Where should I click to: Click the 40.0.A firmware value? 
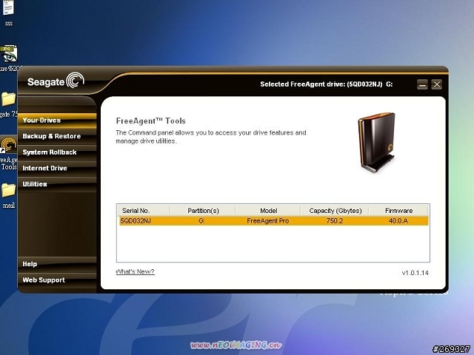[x=398, y=221]
